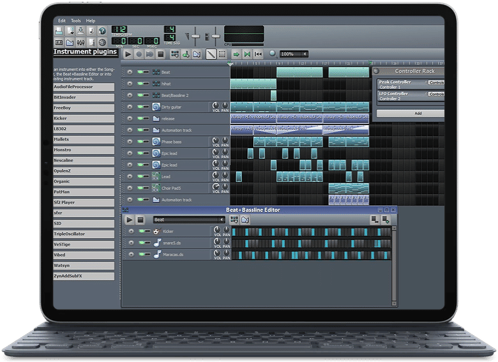Image resolution: width=498 pixels, height=362 pixels.
Task: Click the music note toolbar icon
Action: [x=91, y=31]
